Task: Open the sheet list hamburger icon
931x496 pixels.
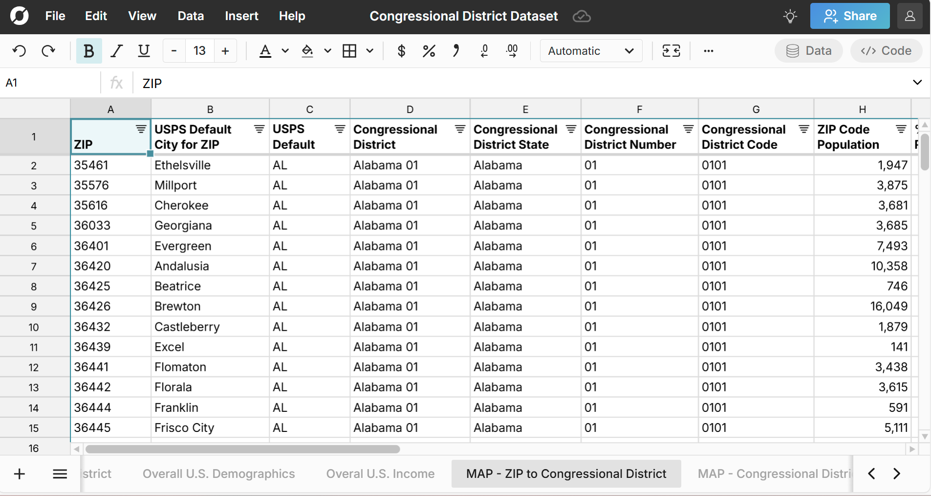Action: point(60,473)
